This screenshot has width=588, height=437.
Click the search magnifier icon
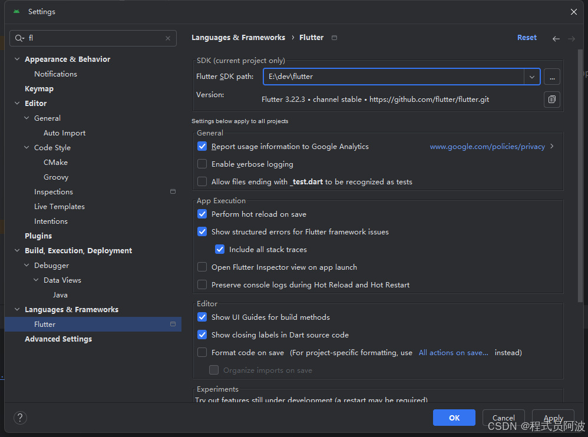point(19,38)
